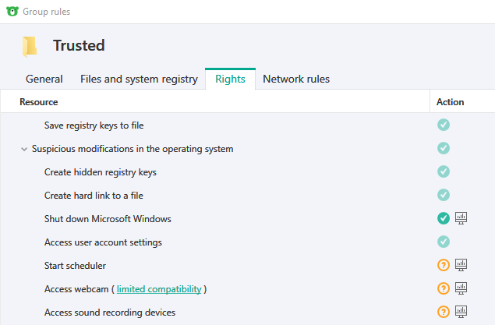Click the log events icon for Start scheduler
Image resolution: width=495 pixels, height=325 pixels.
(461, 265)
